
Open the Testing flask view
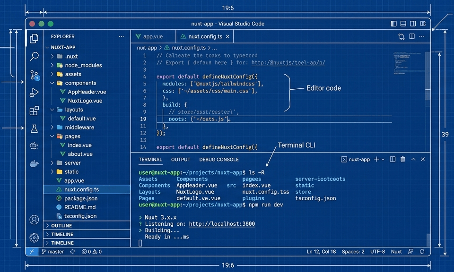[34, 128]
